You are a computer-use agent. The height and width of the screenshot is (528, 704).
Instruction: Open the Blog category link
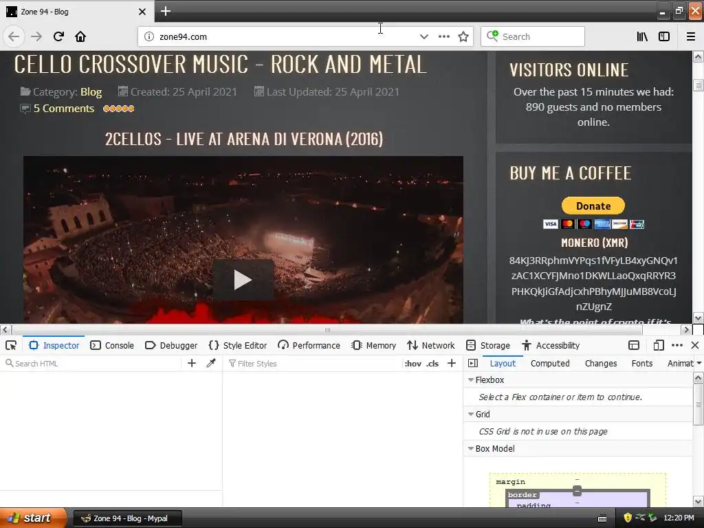[x=91, y=92]
